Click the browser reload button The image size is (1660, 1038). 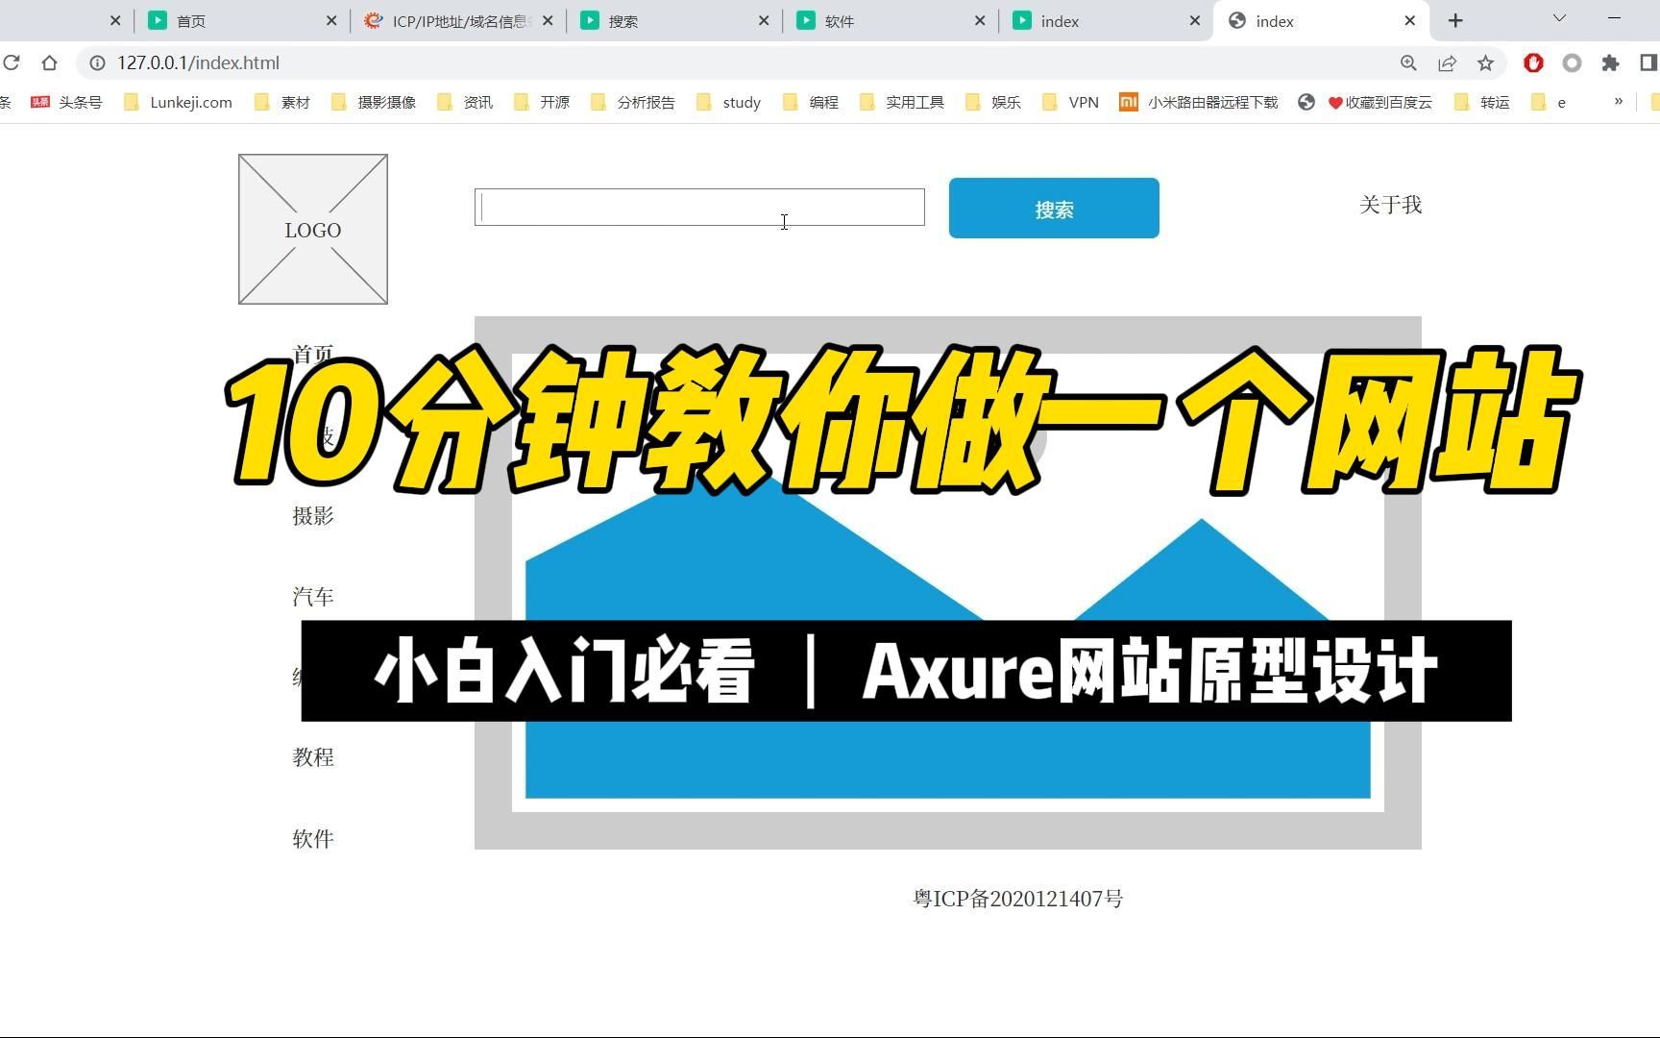(11, 62)
